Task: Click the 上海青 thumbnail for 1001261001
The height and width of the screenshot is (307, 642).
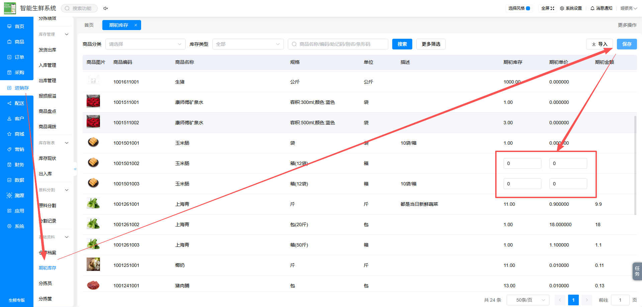Action: pyautogui.click(x=93, y=203)
